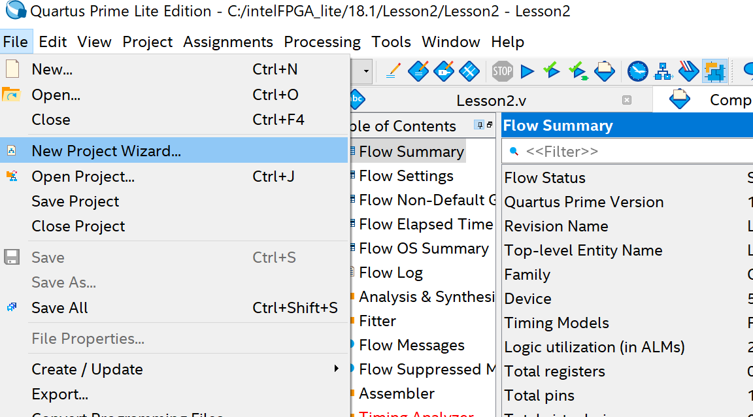Start Analysis & Elaboration from toolbar
The image size is (753, 417).
click(x=578, y=72)
